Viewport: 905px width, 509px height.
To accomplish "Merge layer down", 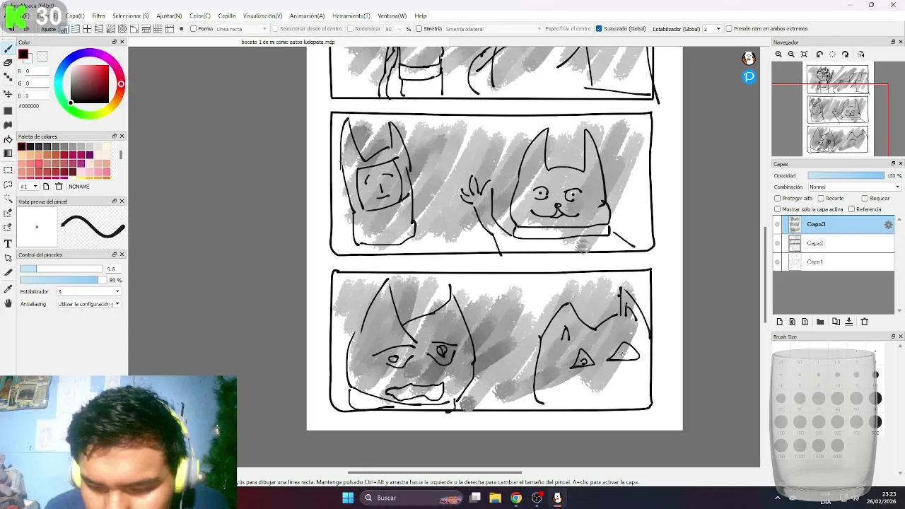I will pyautogui.click(x=849, y=322).
